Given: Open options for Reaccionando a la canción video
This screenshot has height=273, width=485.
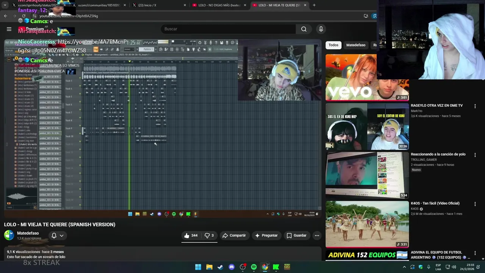Looking at the screenshot, I should [475, 155].
